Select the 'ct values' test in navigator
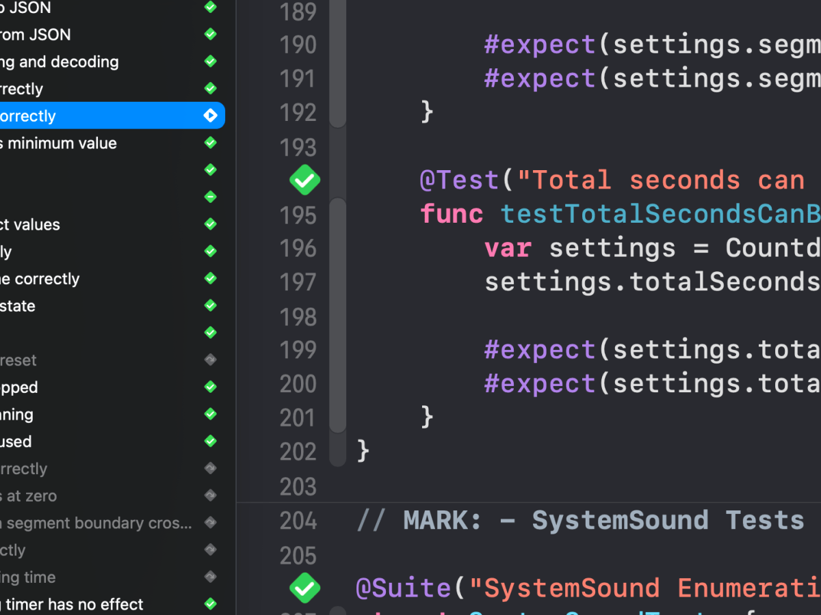 click(30, 225)
